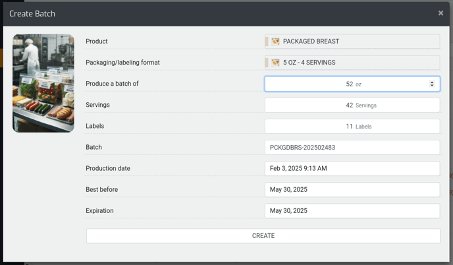The width and height of the screenshot is (453, 265).
Task: Click the Create Batch dialog title
Action: (32, 14)
